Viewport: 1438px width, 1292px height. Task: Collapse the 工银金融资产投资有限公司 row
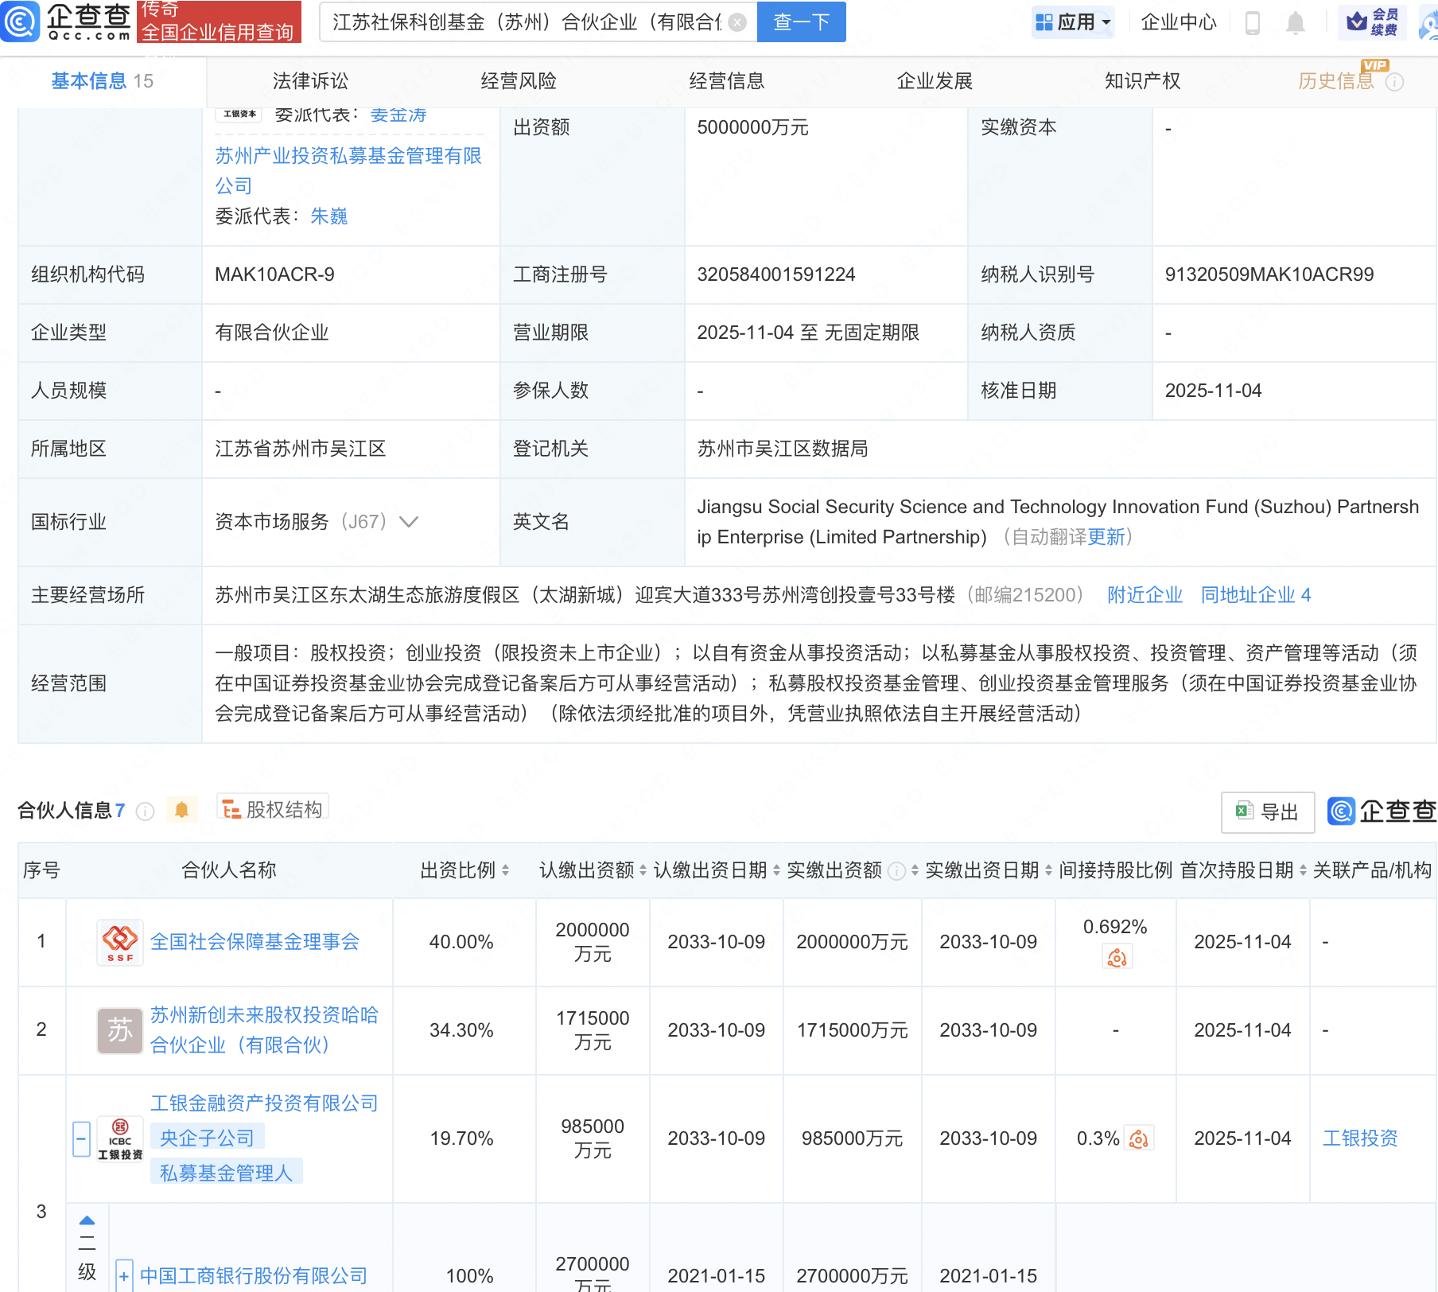point(81,1139)
